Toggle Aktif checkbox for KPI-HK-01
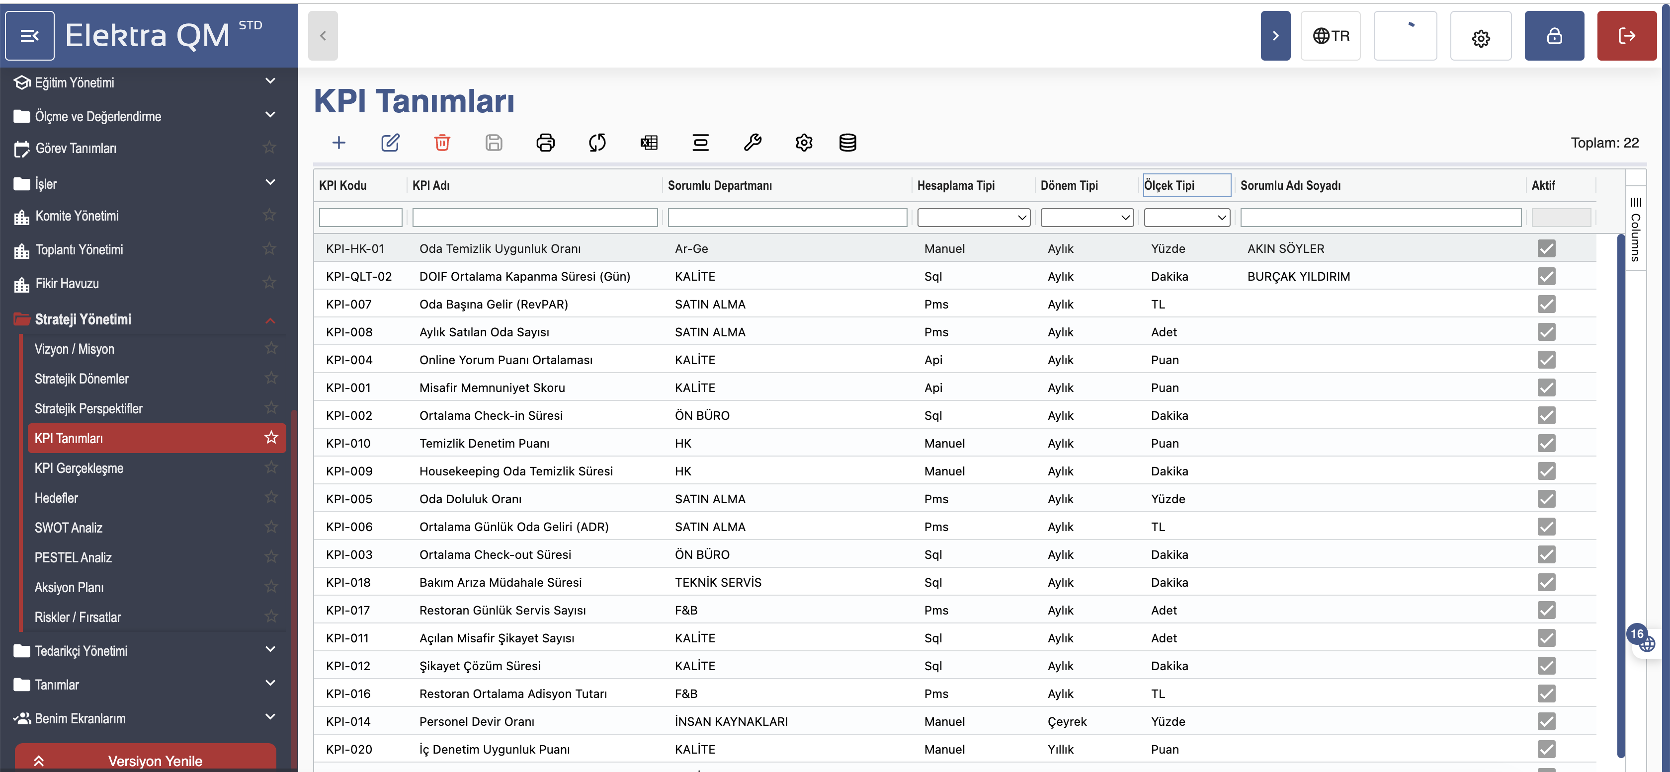 coord(1546,248)
